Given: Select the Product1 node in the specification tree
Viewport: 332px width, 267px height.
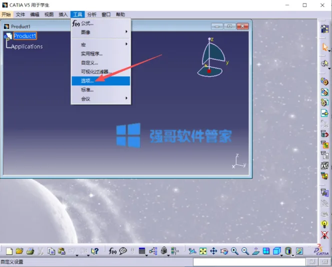Looking at the screenshot, I should click(25, 36).
